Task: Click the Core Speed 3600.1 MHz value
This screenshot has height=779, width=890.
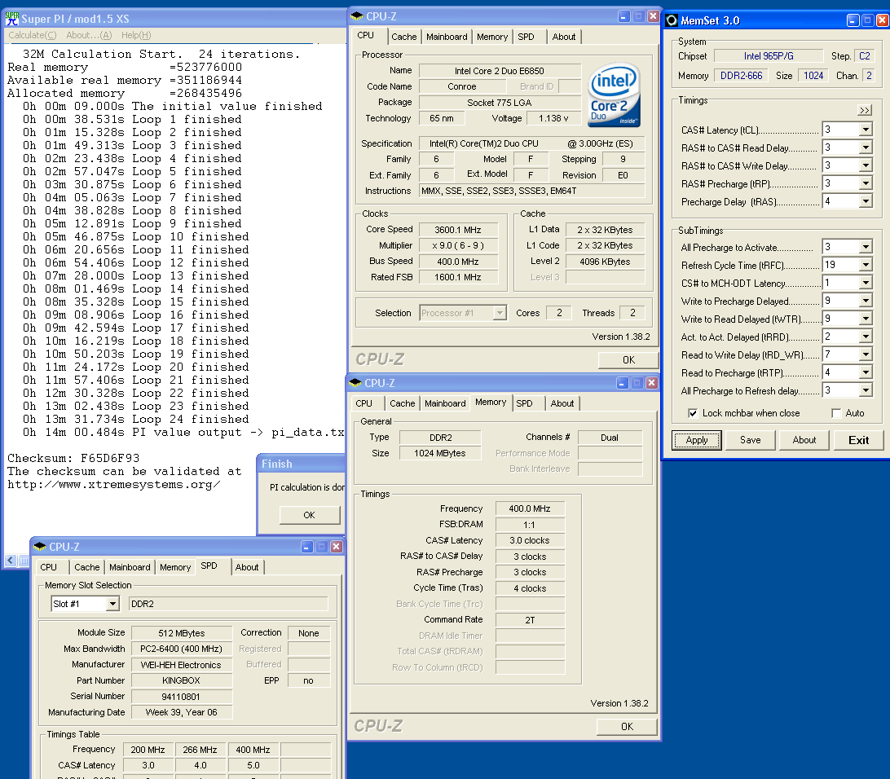Action: pos(458,230)
